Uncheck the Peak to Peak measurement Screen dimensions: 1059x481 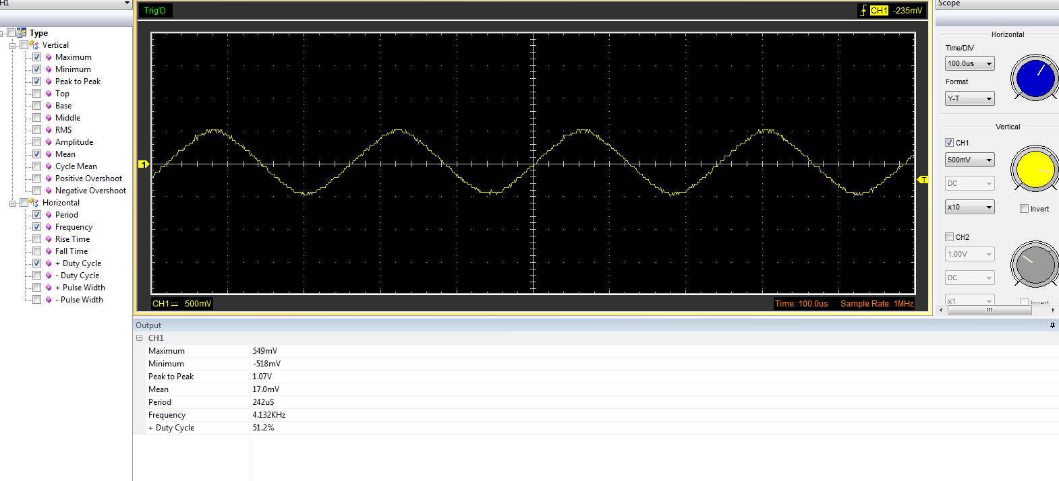click(x=37, y=82)
